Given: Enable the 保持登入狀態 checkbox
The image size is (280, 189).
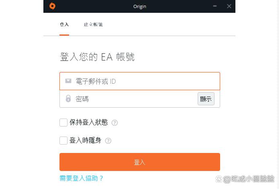Looking at the screenshot, I should click(63, 123).
